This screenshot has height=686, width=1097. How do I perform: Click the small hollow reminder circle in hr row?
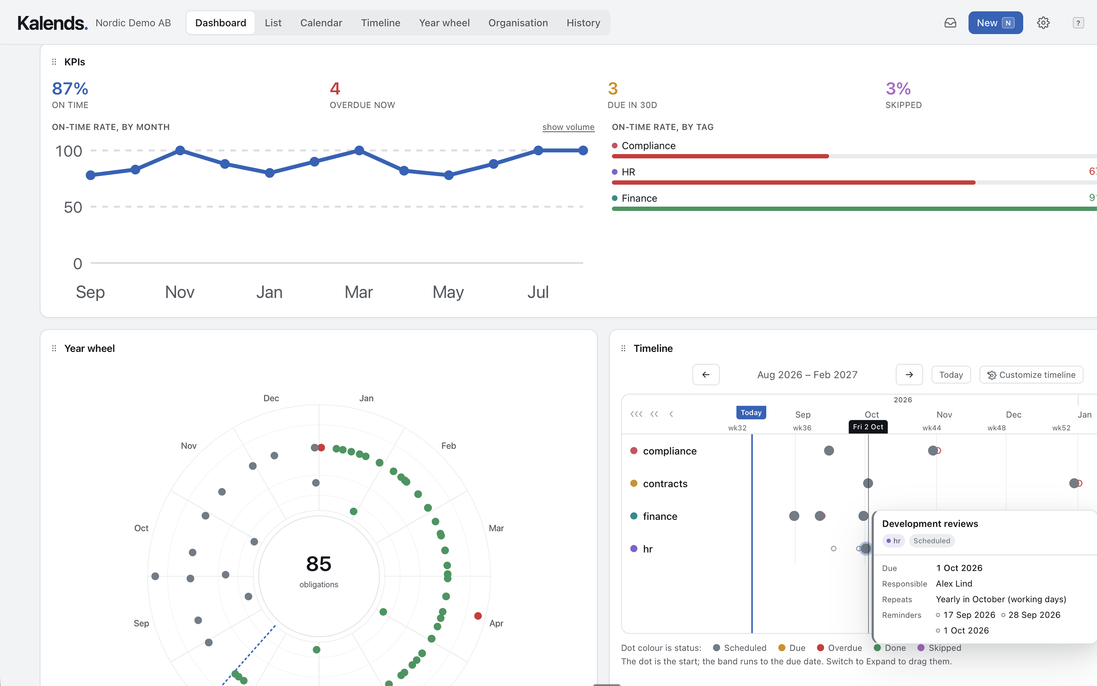(x=833, y=549)
